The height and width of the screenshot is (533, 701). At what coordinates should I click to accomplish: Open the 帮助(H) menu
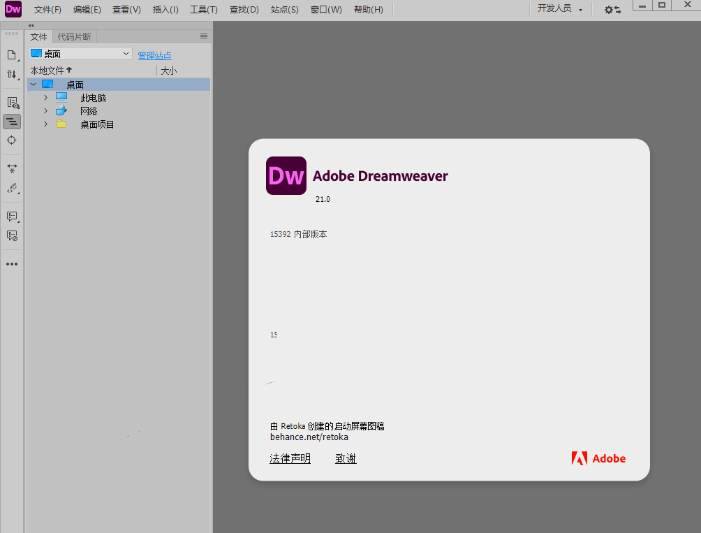pyautogui.click(x=369, y=9)
